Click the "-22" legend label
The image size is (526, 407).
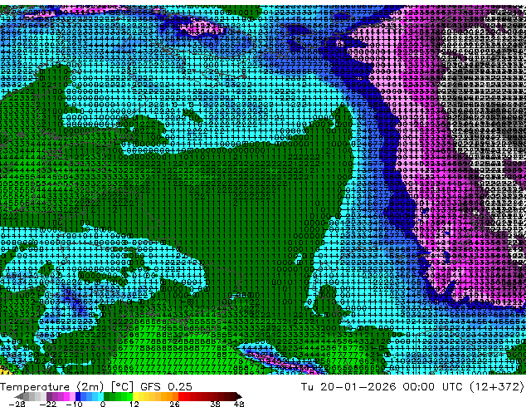coord(48,404)
